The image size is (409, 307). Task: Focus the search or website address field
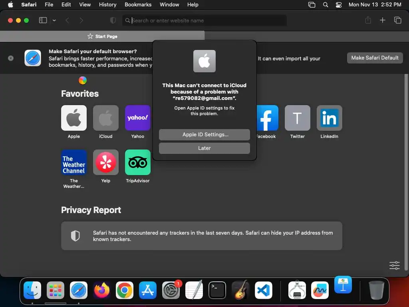point(204,20)
